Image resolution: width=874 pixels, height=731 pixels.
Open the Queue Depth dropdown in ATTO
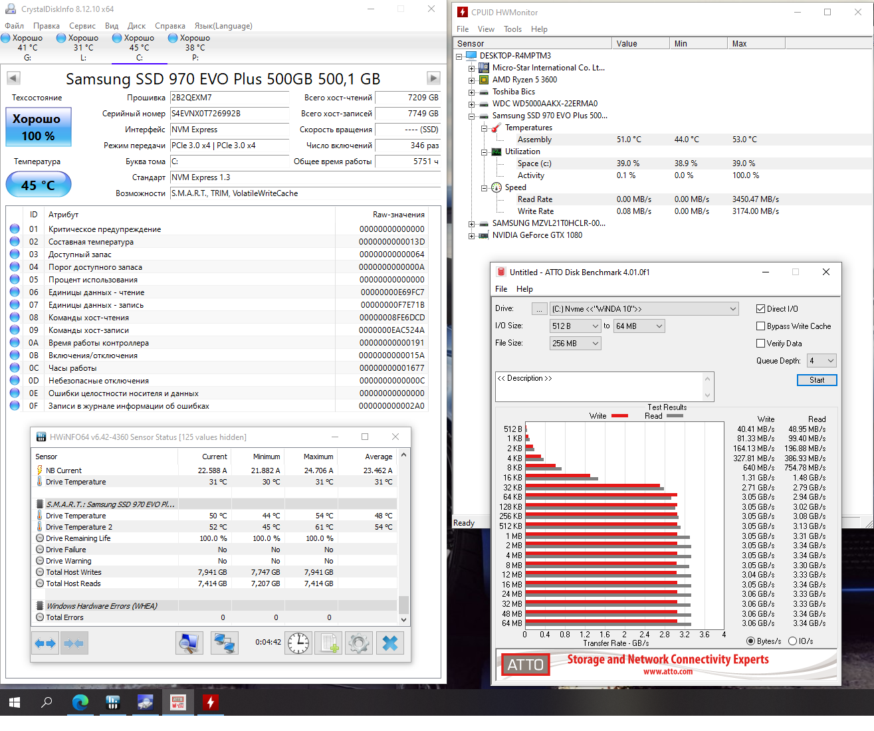(x=821, y=361)
